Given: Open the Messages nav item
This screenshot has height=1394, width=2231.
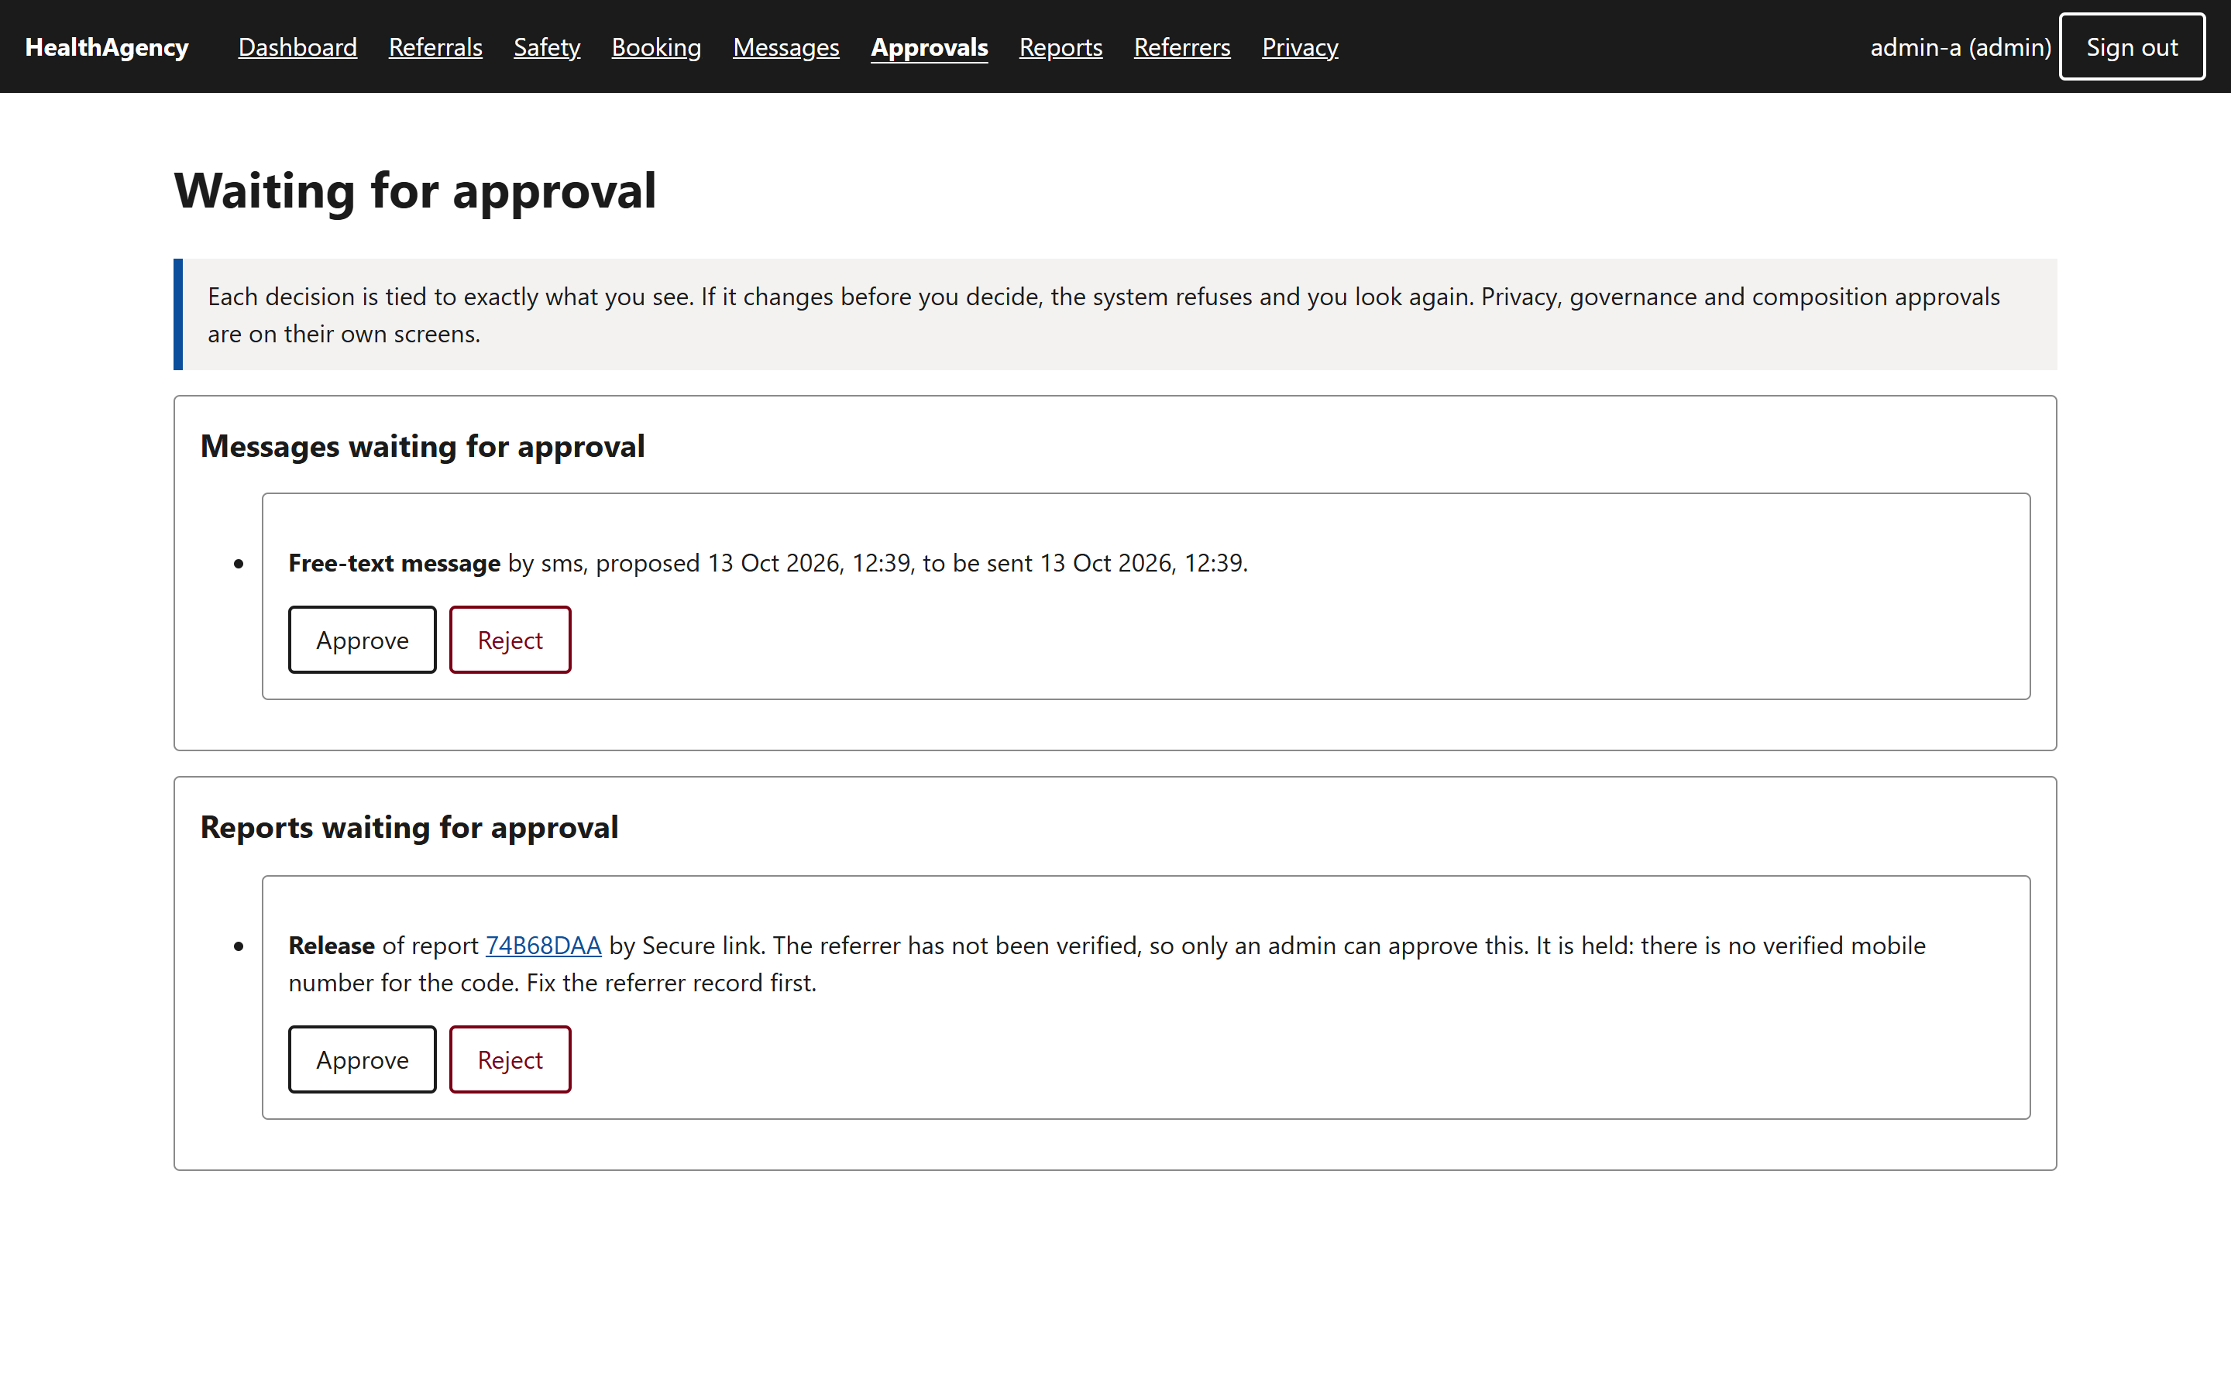Looking at the screenshot, I should coord(785,47).
